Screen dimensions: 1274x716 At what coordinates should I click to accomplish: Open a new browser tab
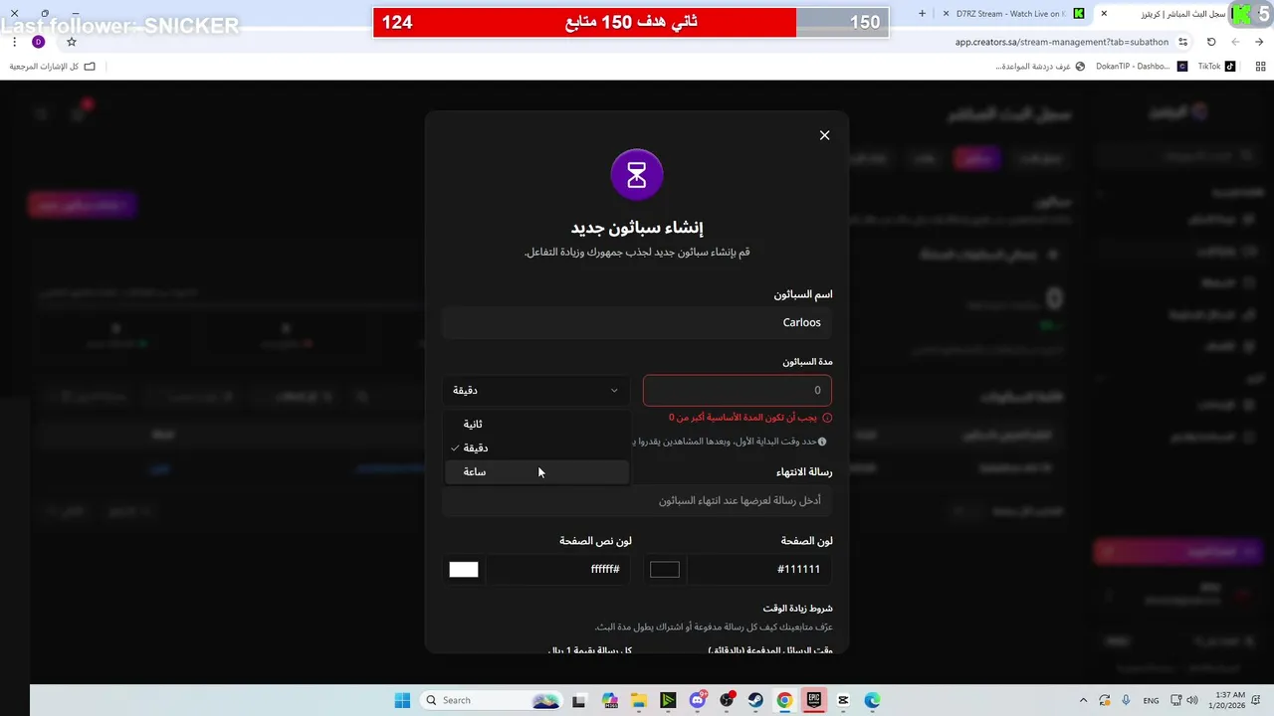[922, 14]
